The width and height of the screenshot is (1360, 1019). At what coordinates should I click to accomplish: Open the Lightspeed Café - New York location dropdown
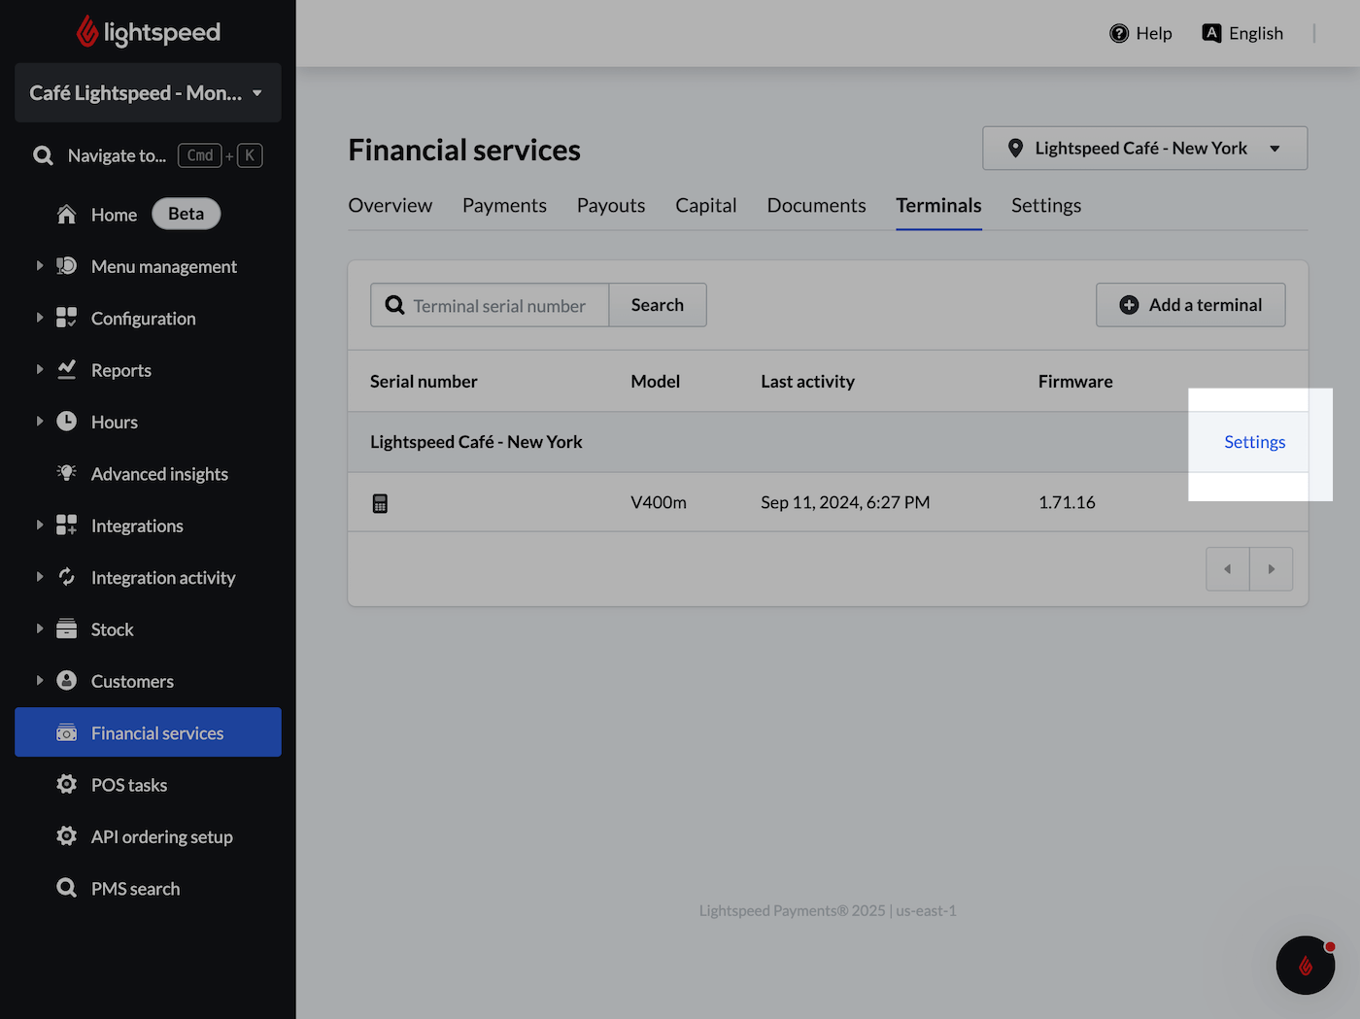coord(1144,149)
